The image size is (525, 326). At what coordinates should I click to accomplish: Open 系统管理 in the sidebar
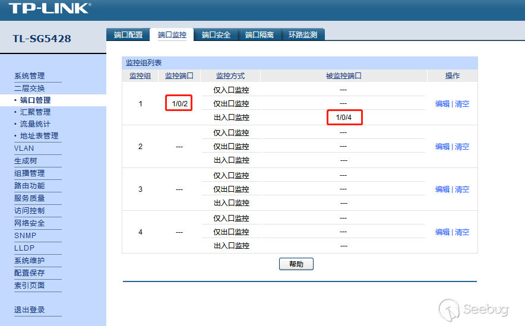pos(30,76)
